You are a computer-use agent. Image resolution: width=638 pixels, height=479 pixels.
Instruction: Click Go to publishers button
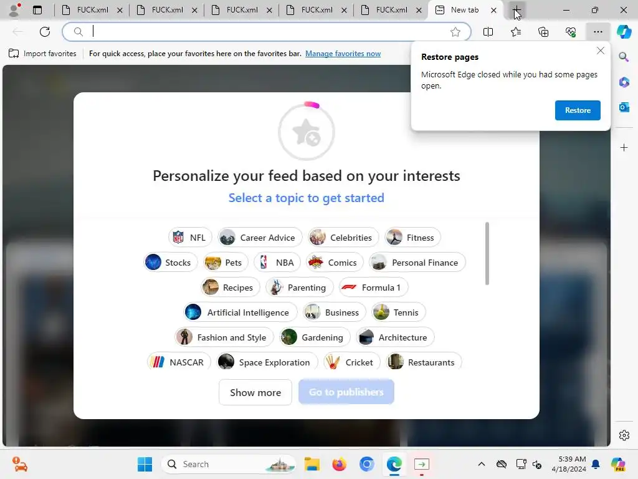pos(346,392)
